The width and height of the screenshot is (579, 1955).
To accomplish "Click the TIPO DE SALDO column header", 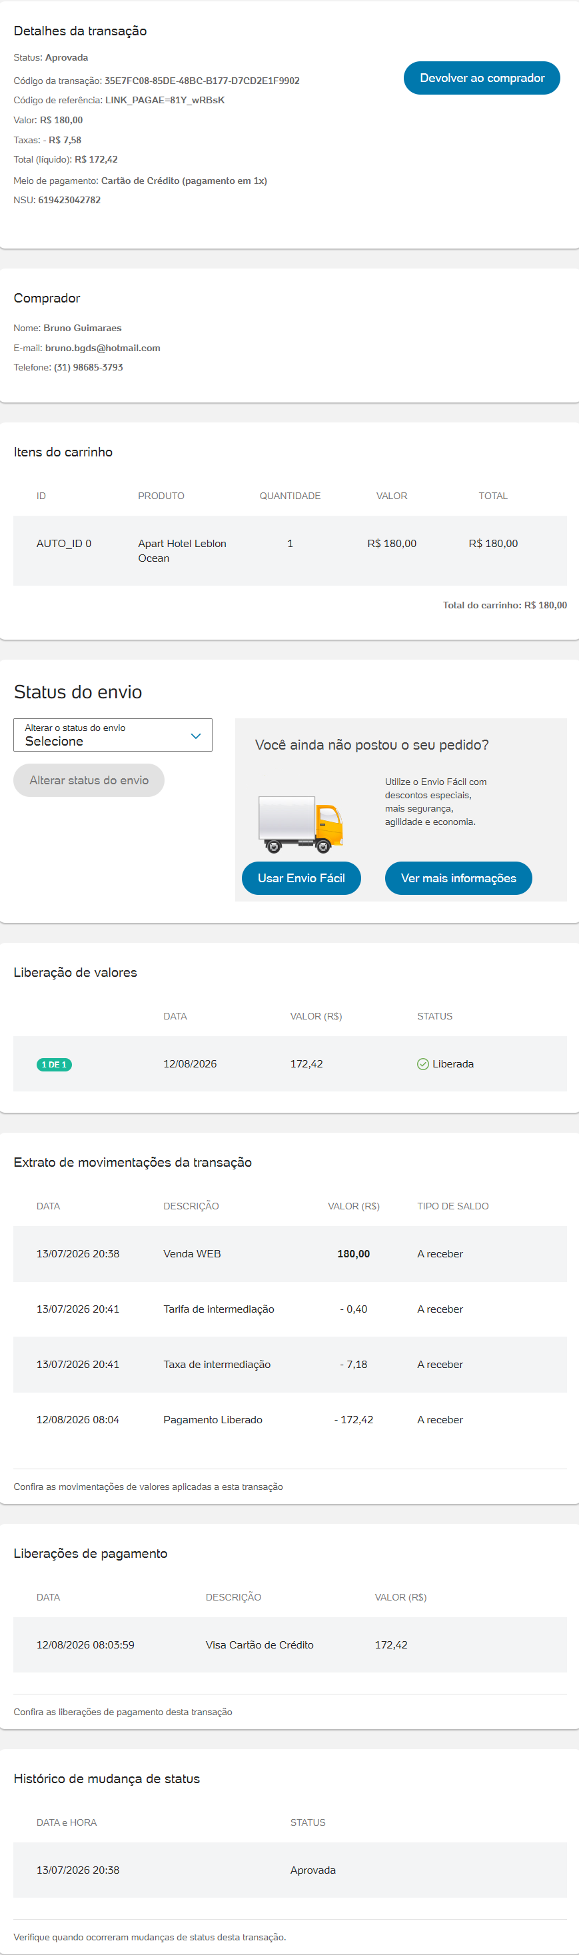I will point(452,1206).
